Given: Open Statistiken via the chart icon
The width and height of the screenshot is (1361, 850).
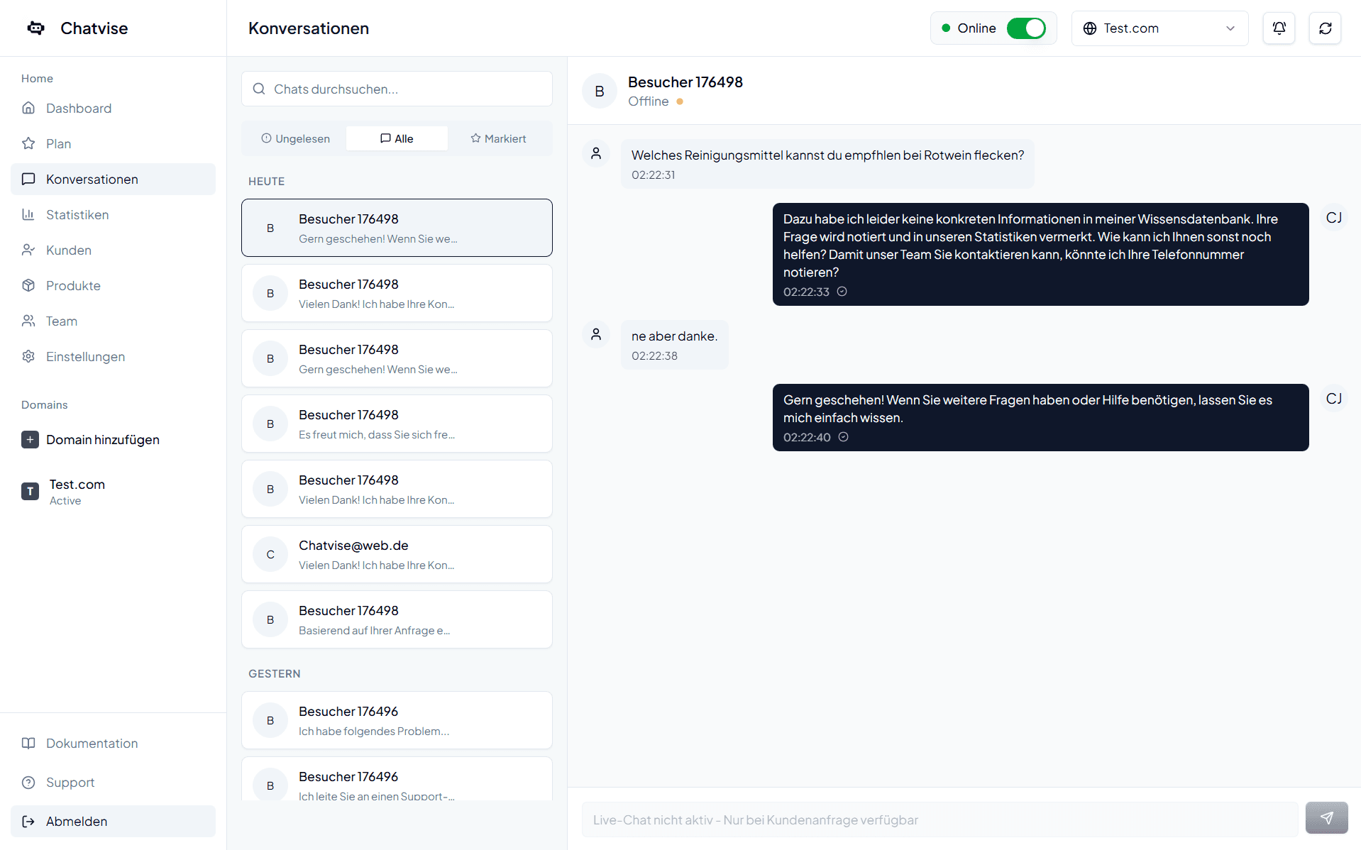Looking at the screenshot, I should tap(28, 214).
